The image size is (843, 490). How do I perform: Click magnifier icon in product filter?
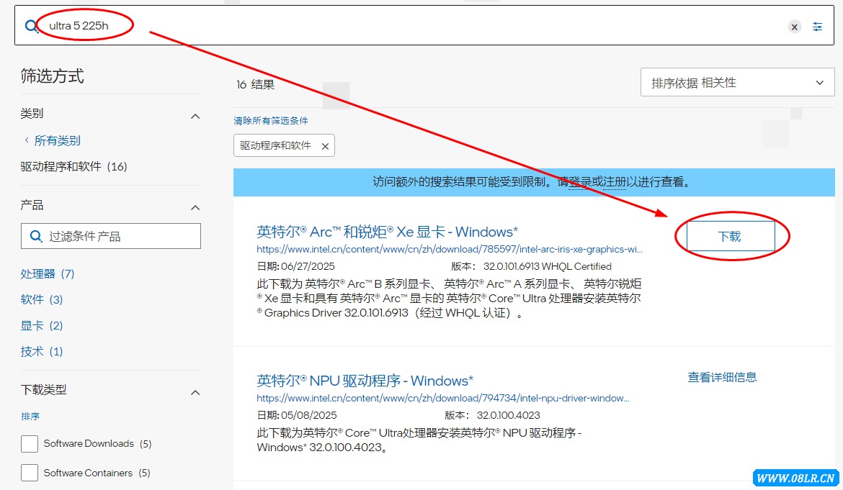(36, 236)
